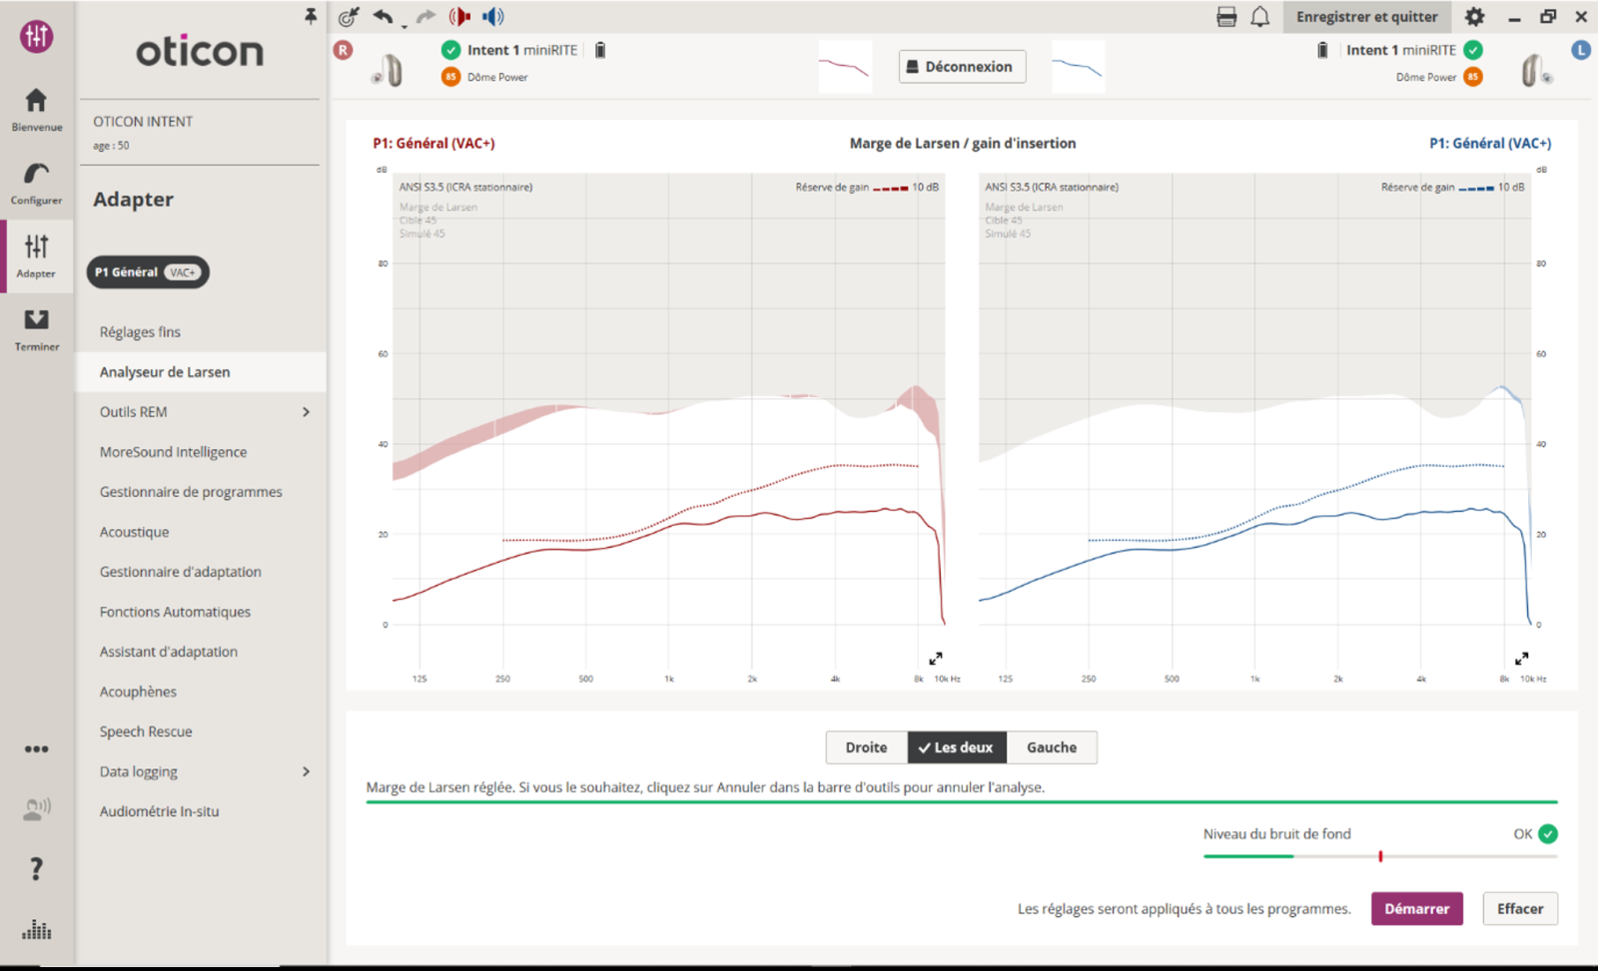Select Les deux ears option
1598x971 pixels.
point(956,747)
